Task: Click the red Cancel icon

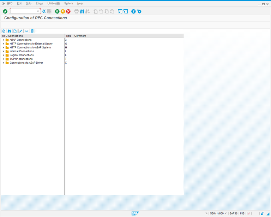Action: pos(68,11)
